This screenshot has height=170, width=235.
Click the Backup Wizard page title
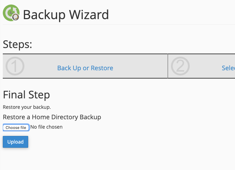click(x=66, y=15)
